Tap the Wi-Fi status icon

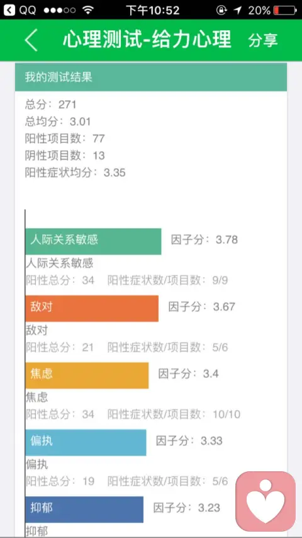click(89, 10)
